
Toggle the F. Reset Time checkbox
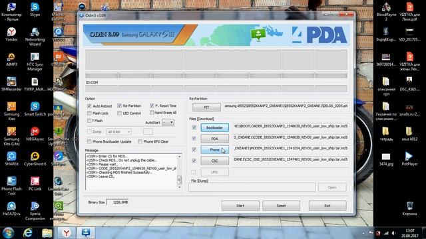click(x=152, y=106)
